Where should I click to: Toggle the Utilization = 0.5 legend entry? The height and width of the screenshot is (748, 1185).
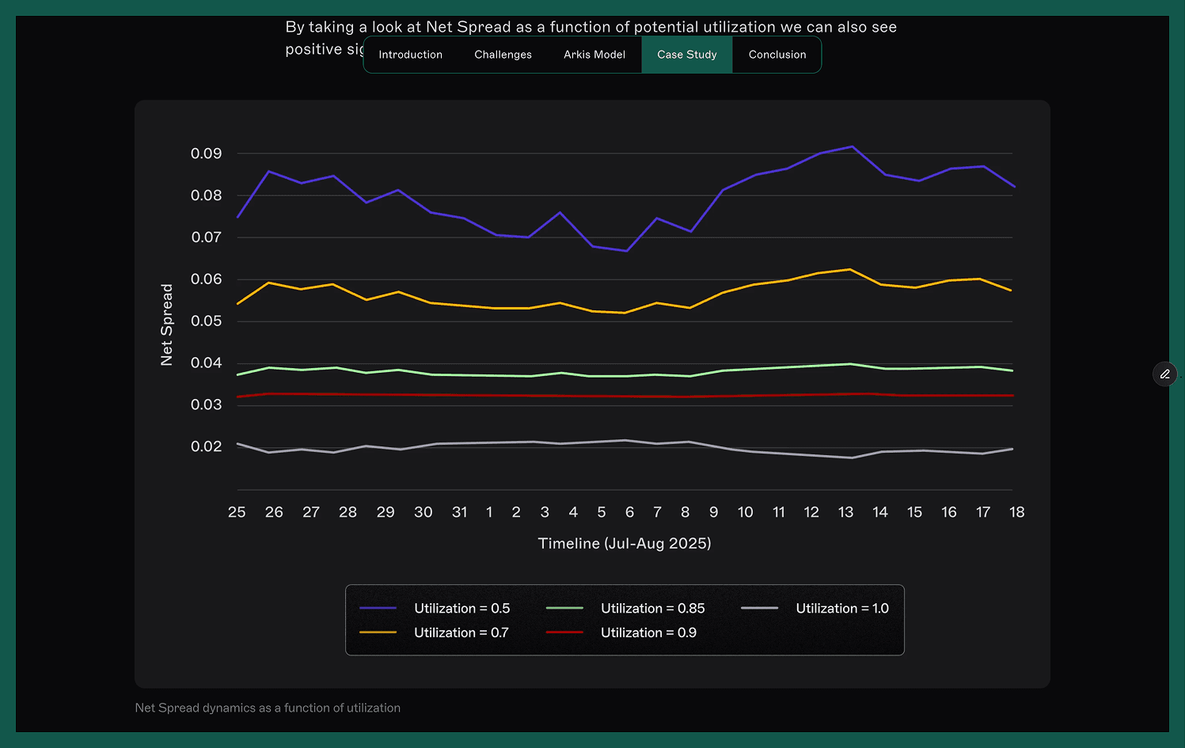[435, 608]
